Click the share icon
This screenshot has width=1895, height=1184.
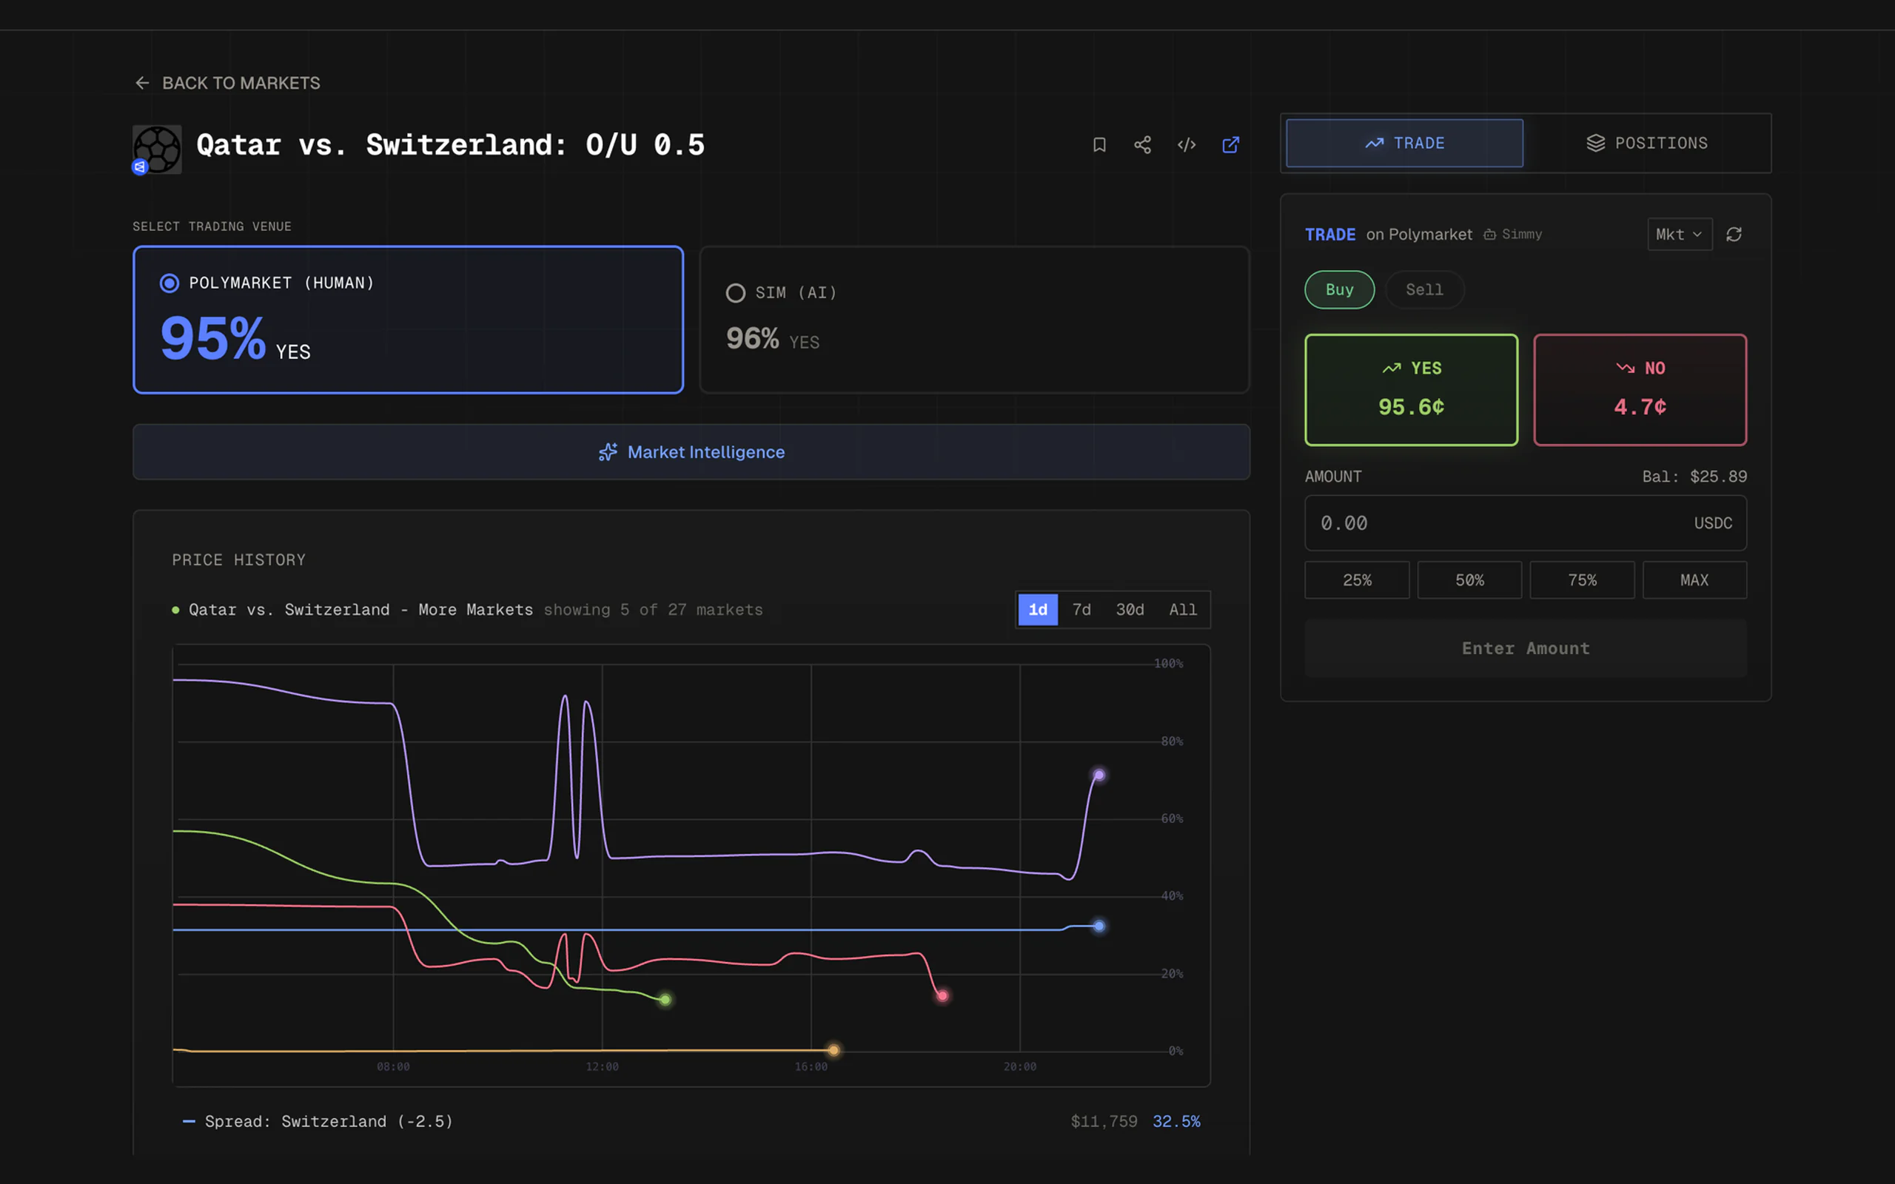[x=1142, y=145]
